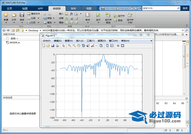The image size is (191, 134).
Task: Open the New (新建) dropdown arrow
Action: pyautogui.click(x=6, y=23)
